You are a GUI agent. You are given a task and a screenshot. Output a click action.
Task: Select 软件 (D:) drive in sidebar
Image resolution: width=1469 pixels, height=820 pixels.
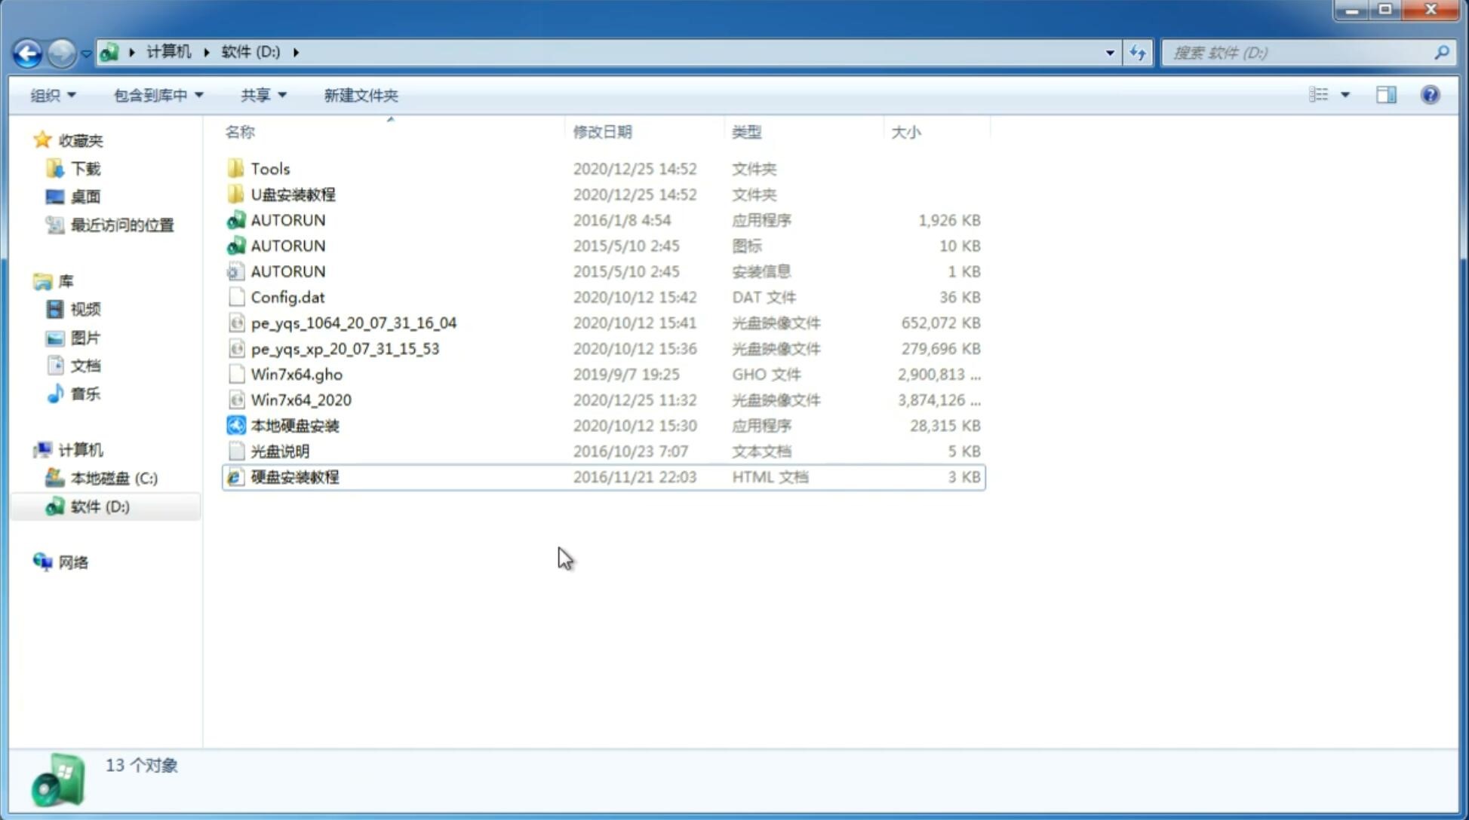99,506
